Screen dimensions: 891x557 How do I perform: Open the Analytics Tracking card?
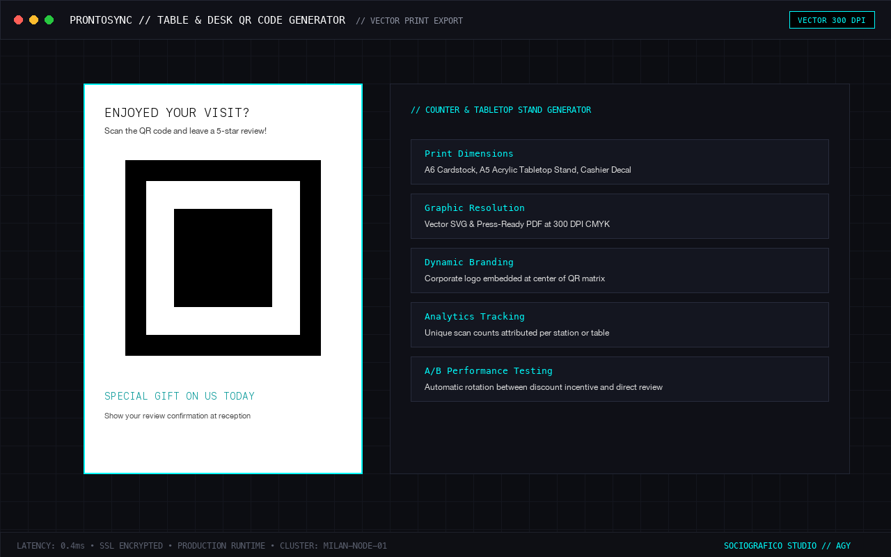[620, 324]
